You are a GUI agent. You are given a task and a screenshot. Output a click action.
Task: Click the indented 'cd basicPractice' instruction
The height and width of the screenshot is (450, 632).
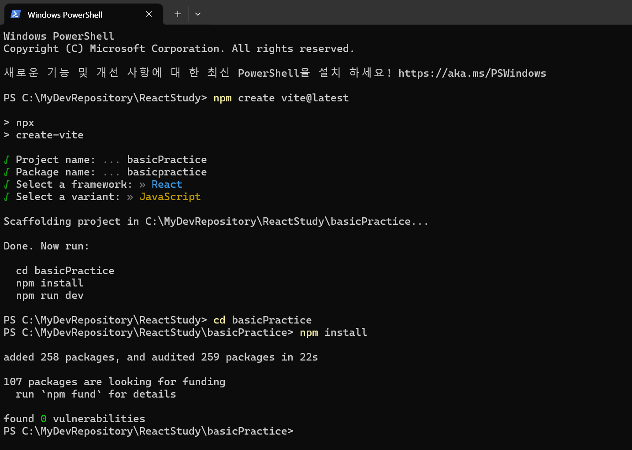tap(65, 271)
